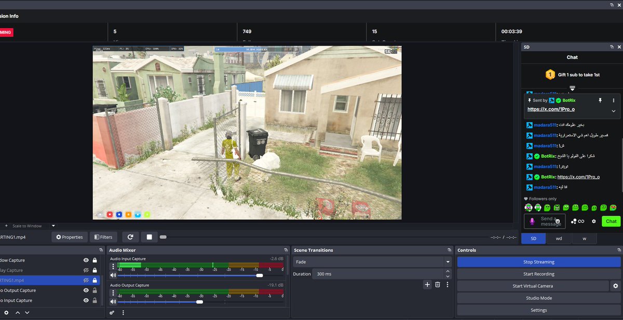Open transition properties dots menu
The image size is (623, 320).
point(447,284)
